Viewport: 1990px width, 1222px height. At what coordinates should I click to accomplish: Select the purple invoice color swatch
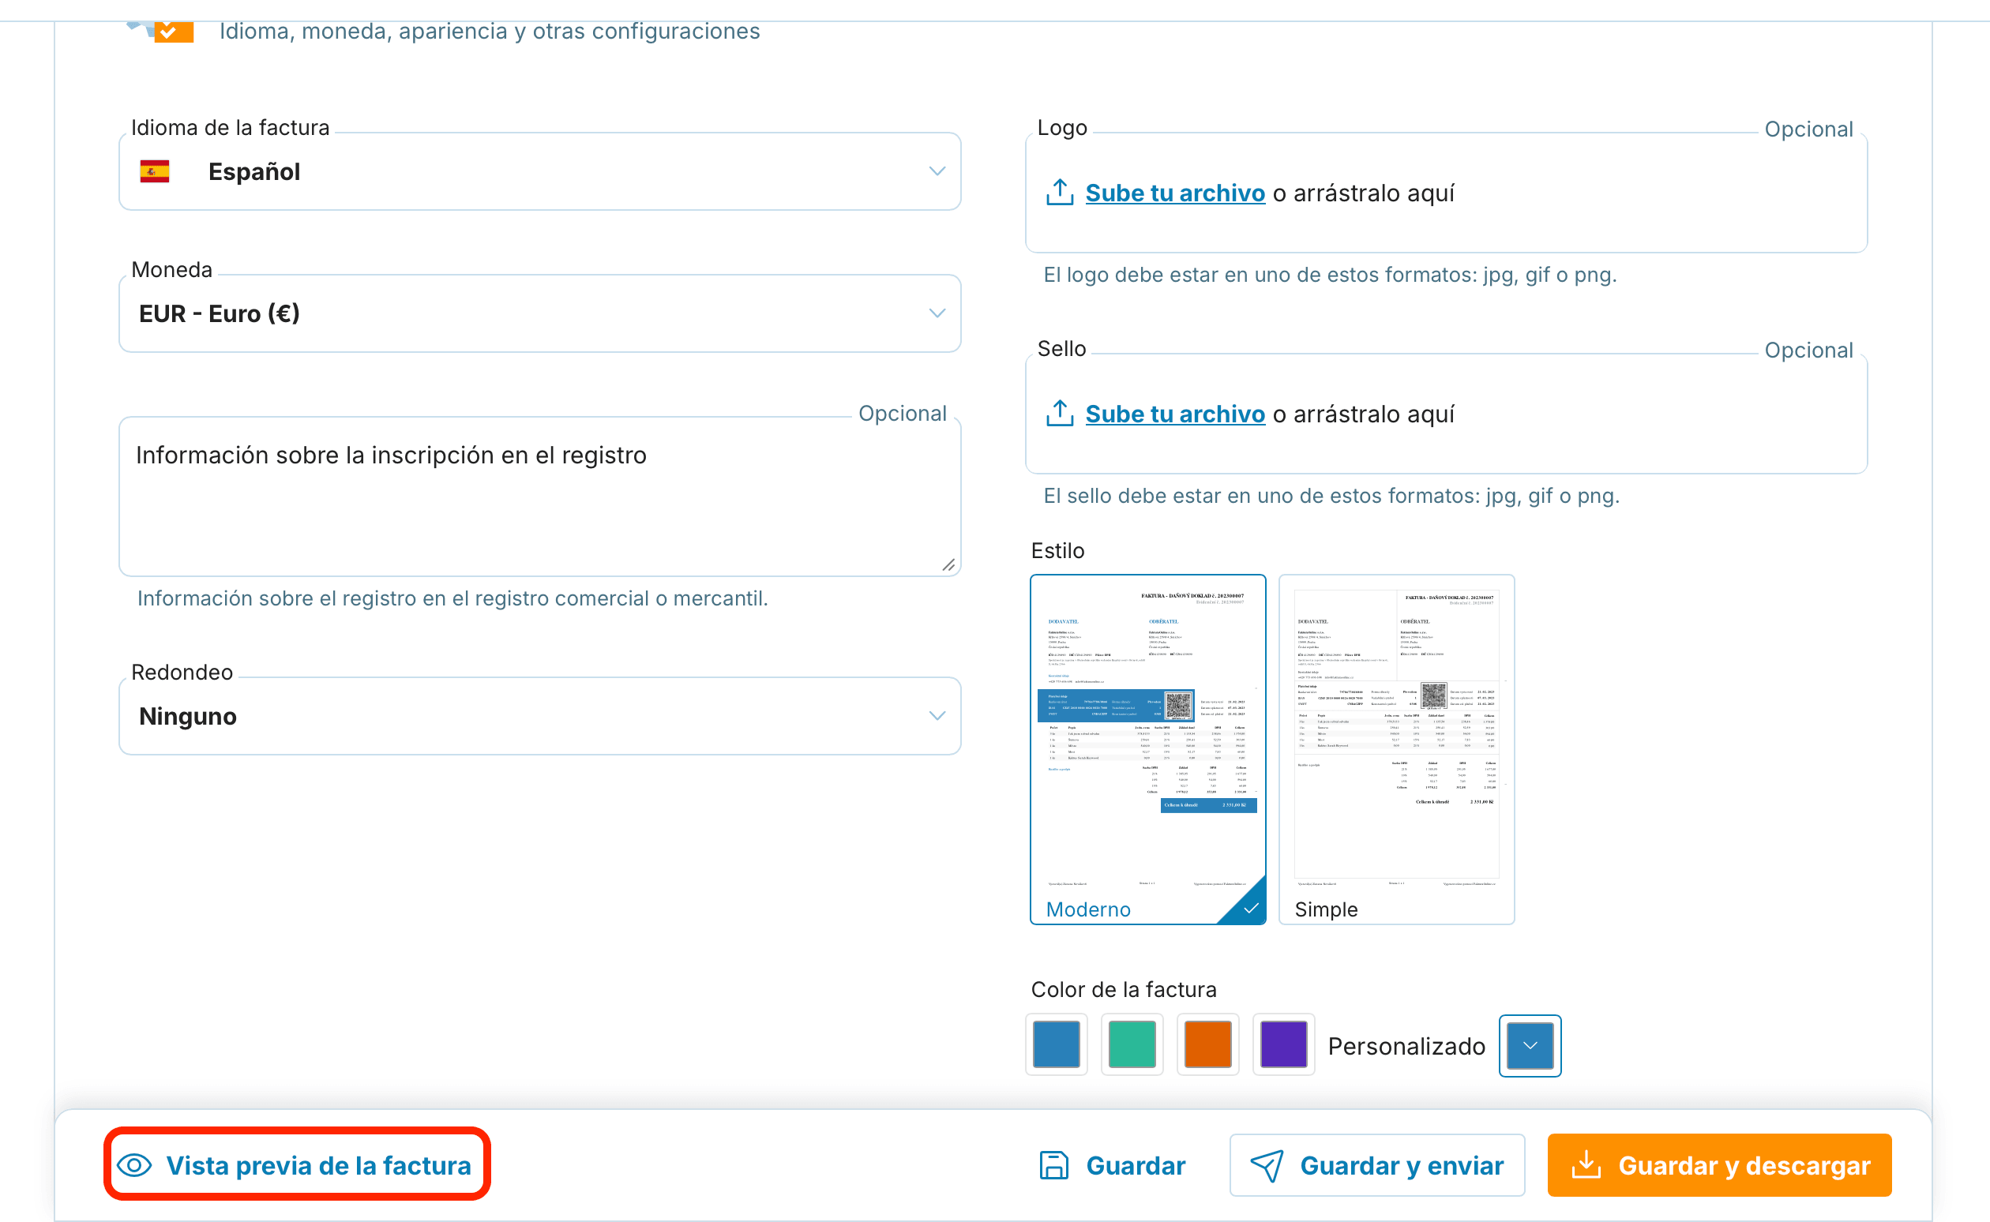[1283, 1045]
